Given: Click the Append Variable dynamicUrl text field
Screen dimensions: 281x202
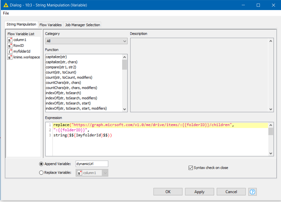Looking at the screenshot, I should click(92, 164).
